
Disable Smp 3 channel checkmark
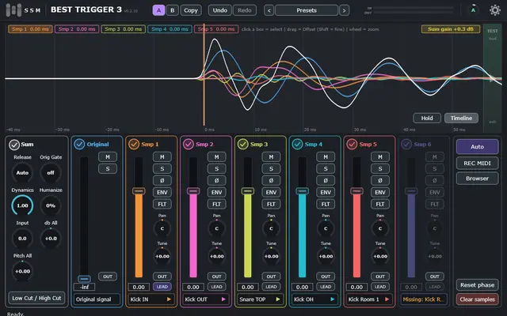point(243,144)
